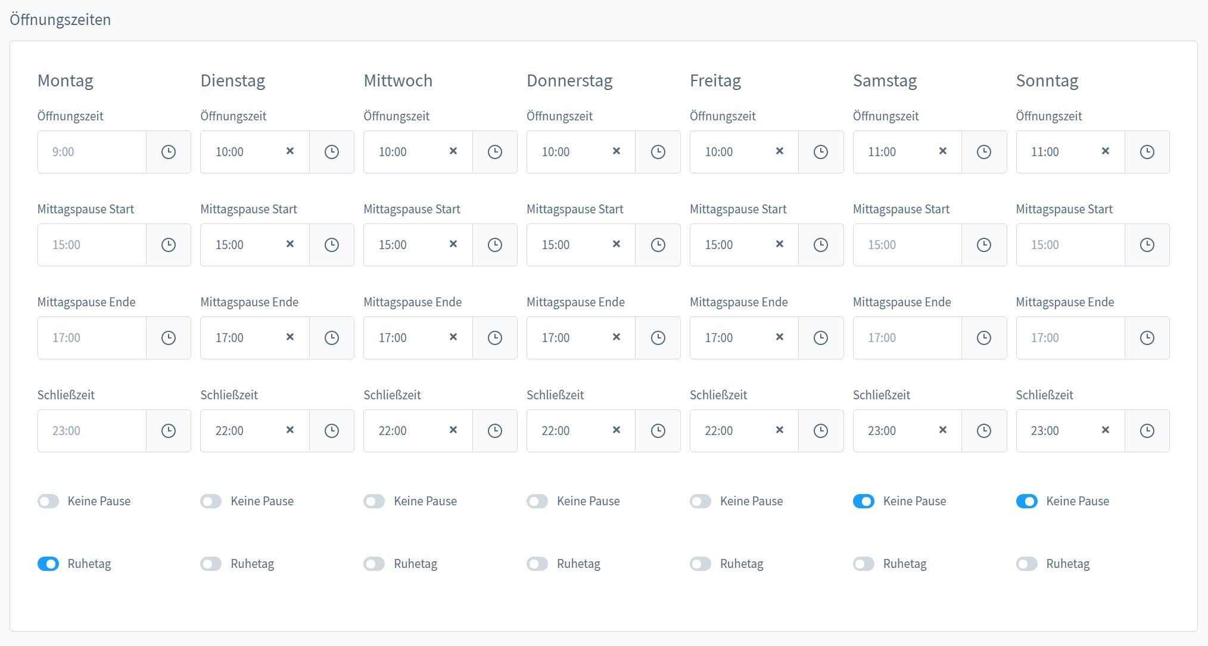Toggle Keine Pause for Mittwoch

point(374,501)
